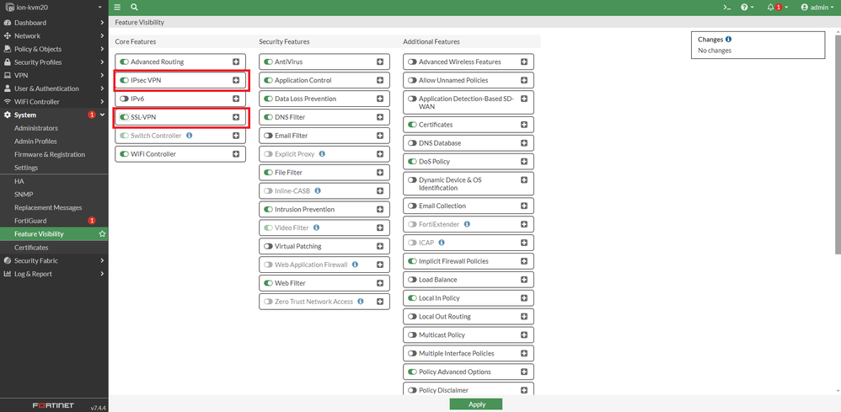Click the Apply button
This screenshot has height=412, width=841.
click(x=476, y=404)
